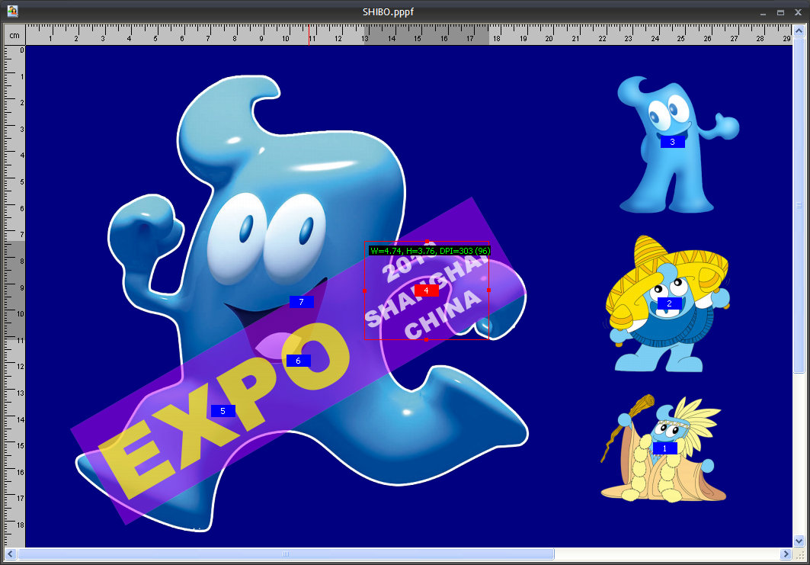This screenshot has width=810, height=565.
Task: Click the green W=4.74 size readout
Action: click(430, 251)
